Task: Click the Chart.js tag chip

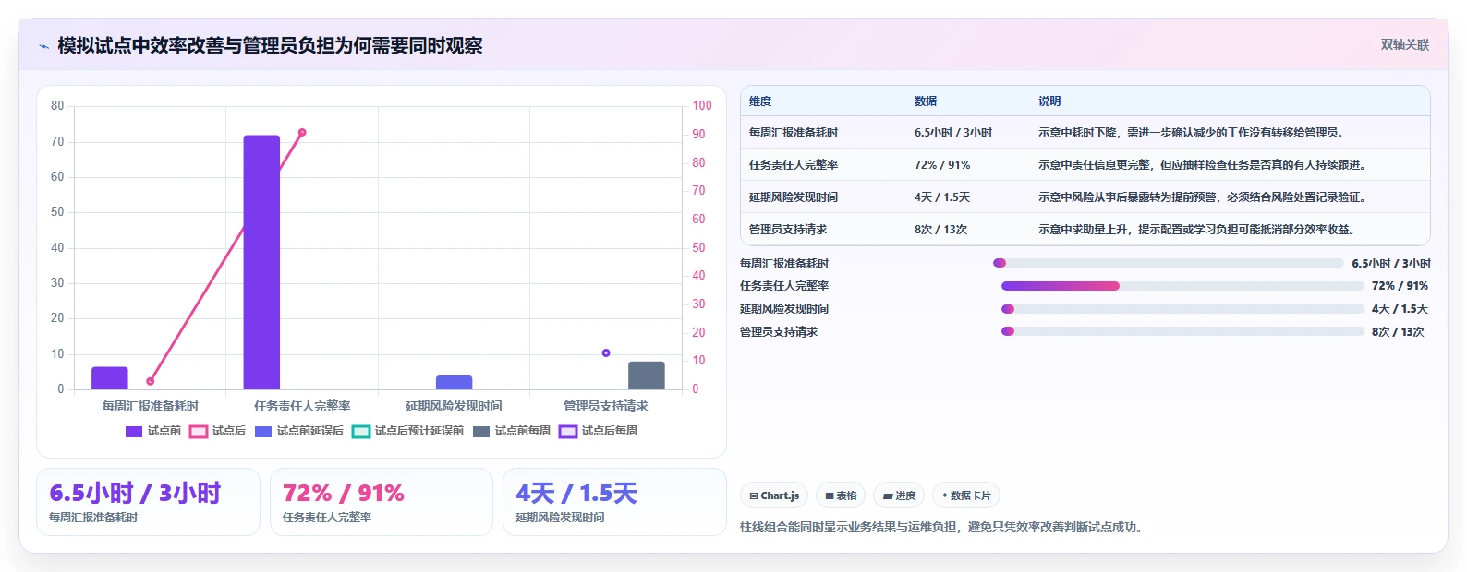Action: pos(774,495)
